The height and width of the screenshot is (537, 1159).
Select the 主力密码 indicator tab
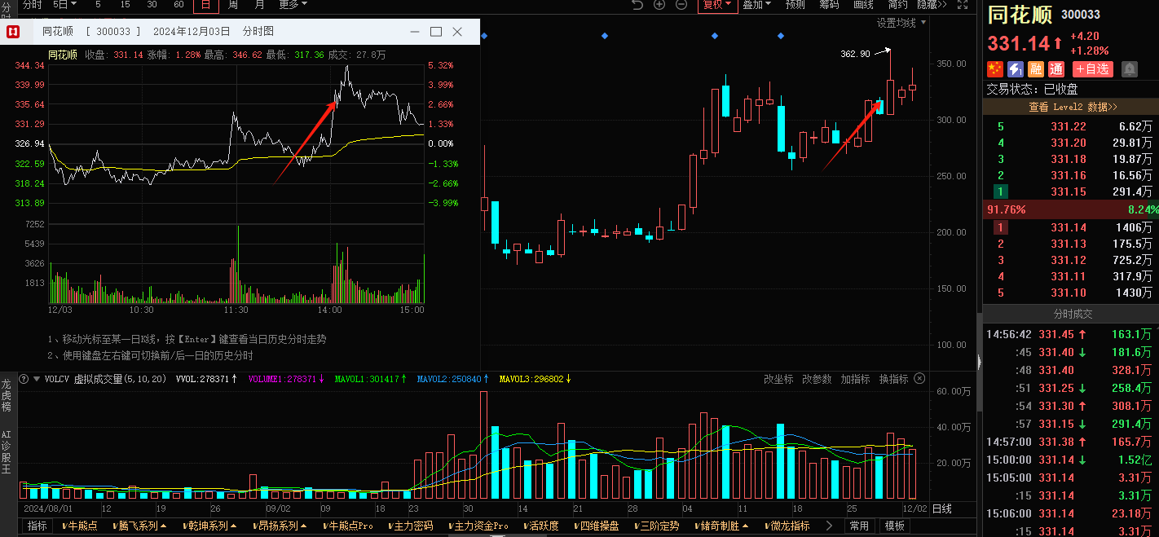[x=410, y=526]
